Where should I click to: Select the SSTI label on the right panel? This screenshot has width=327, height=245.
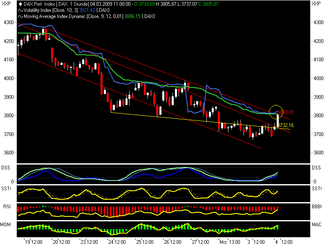tap(317, 188)
